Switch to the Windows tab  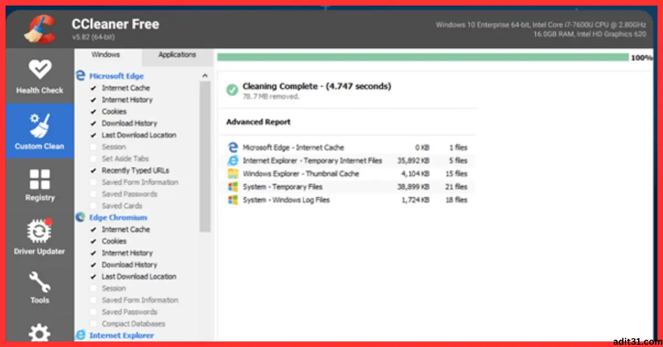click(106, 55)
